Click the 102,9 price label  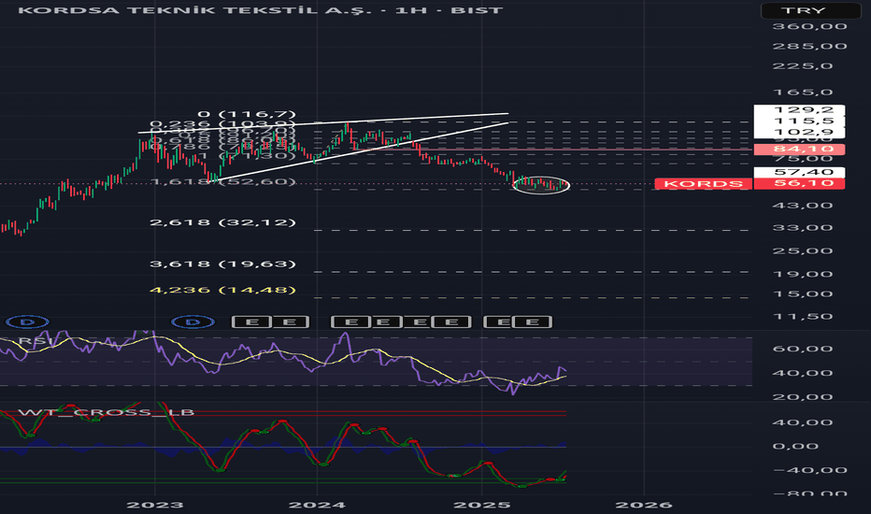coord(799,133)
